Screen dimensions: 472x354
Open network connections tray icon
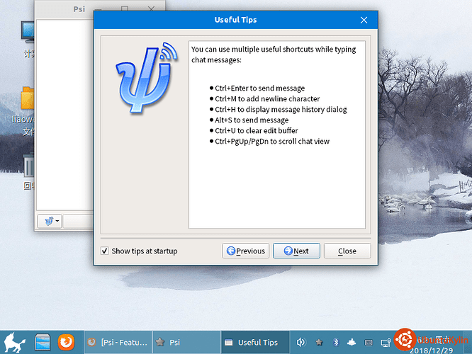click(386, 343)
